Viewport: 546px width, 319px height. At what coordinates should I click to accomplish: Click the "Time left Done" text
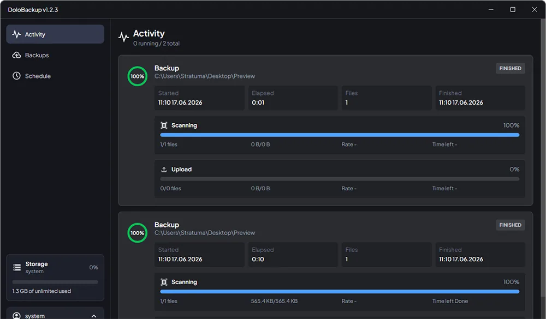tap(450, 301)
